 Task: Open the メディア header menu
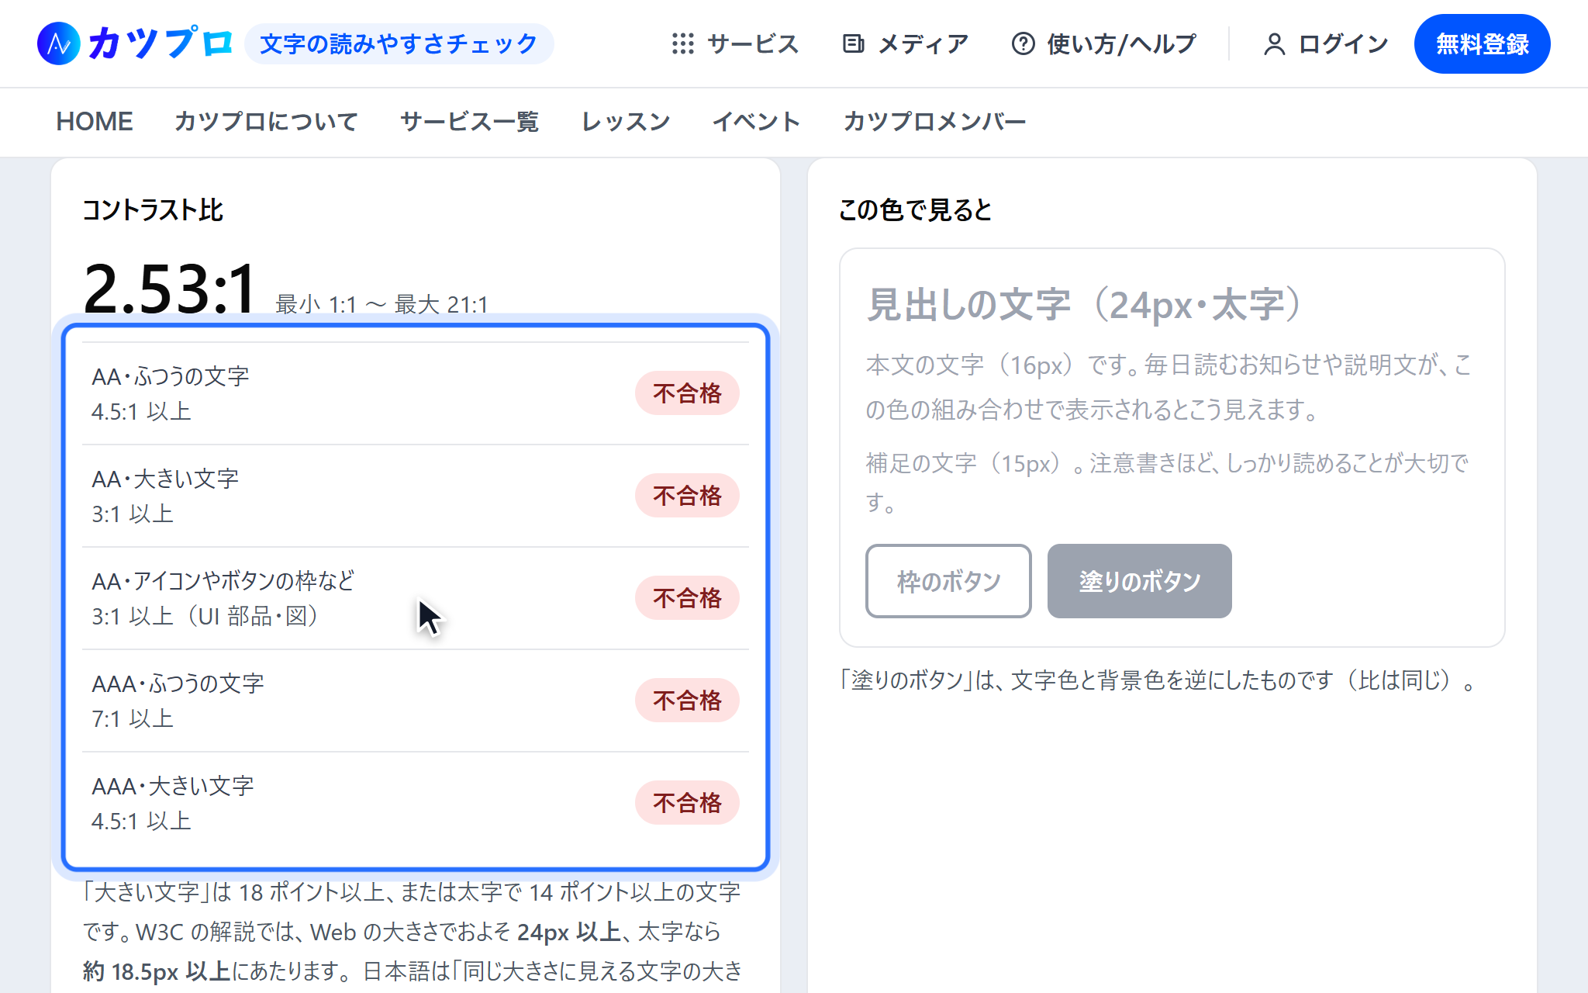[906, 43]
